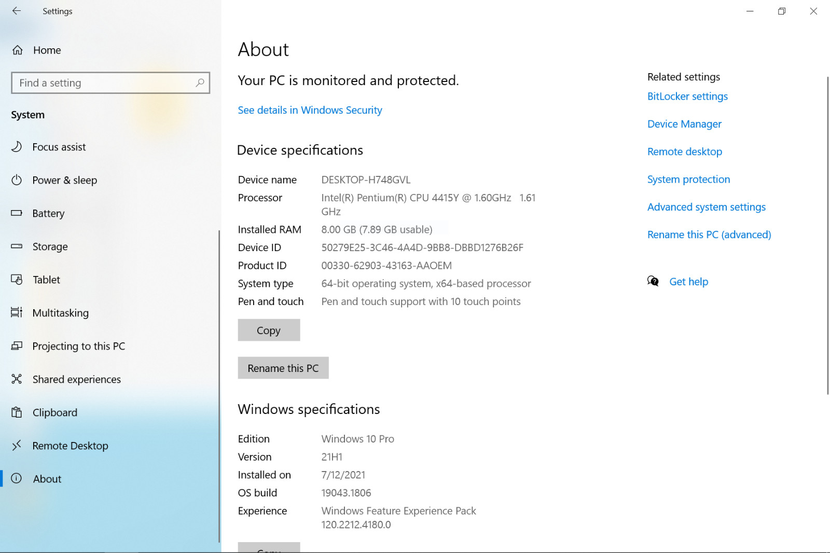Open BitLocker settings link

click(687, 96)
